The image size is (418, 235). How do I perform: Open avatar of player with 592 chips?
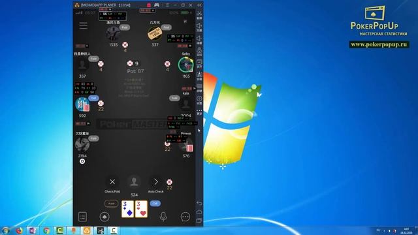[82, 104]
